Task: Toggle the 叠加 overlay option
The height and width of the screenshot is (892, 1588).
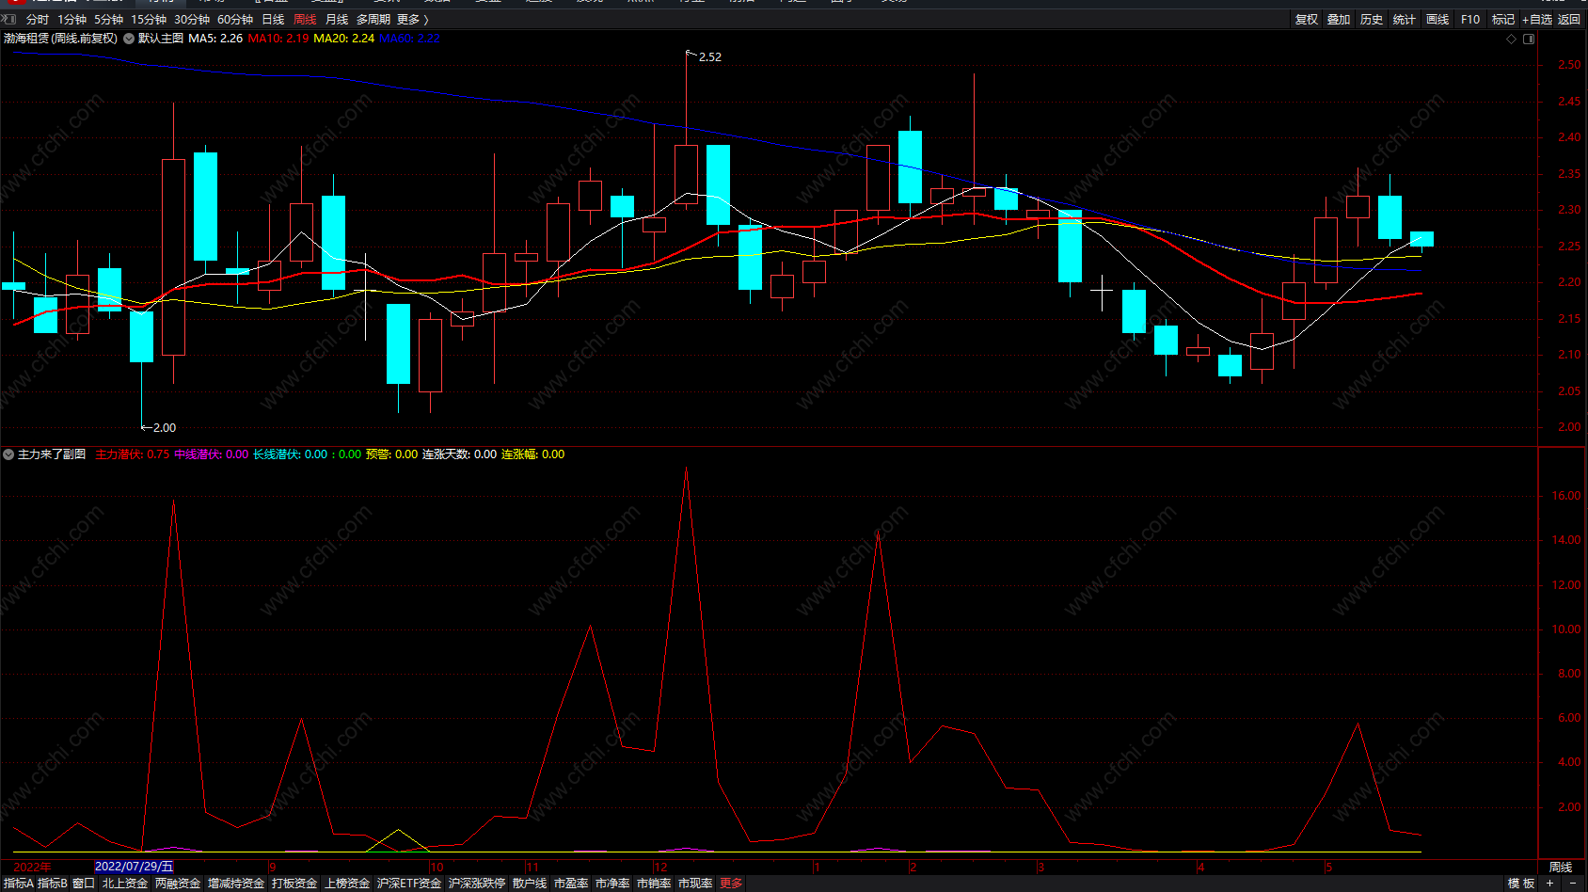Action: pos(1339,20)
